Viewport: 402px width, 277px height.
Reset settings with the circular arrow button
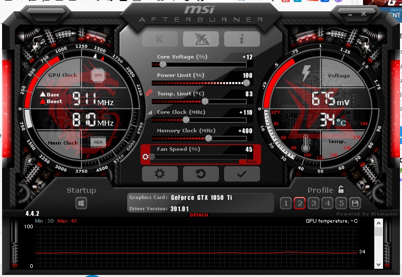click(x=200, y=174)
